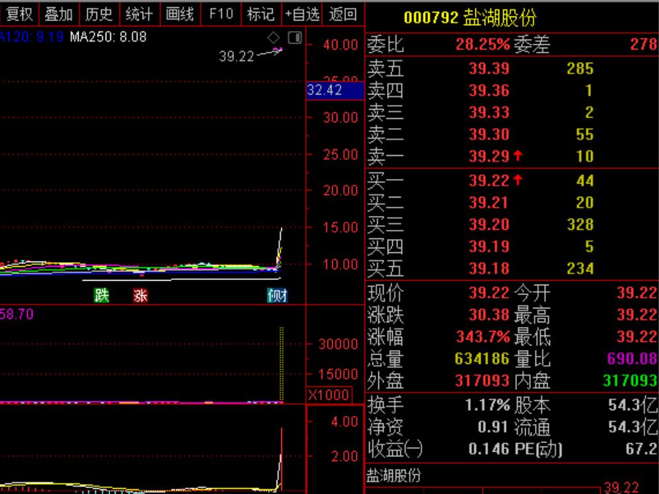Open F10 company info

coord(221,15)
